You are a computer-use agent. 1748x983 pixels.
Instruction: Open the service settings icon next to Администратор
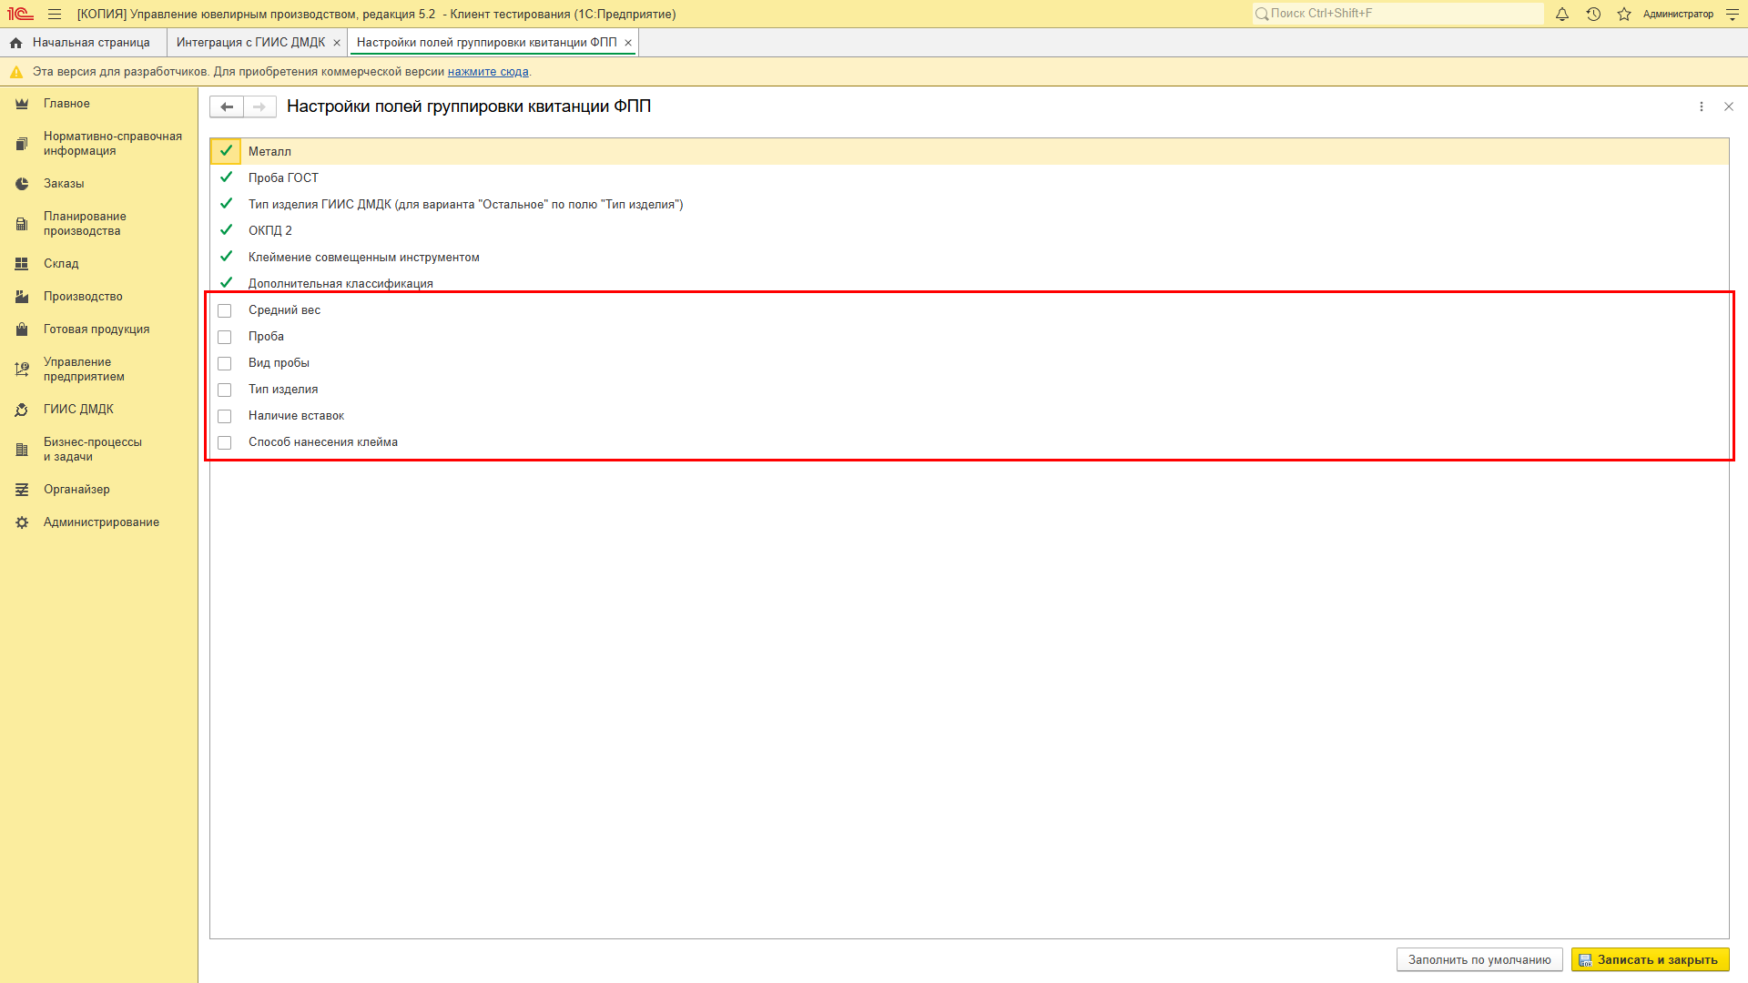[1733, 14]
